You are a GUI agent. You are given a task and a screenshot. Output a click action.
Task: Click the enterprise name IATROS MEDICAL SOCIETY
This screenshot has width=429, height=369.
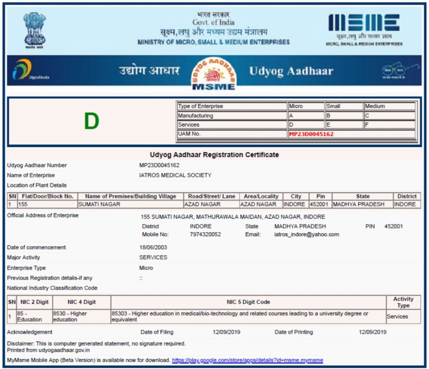[175, 175]
